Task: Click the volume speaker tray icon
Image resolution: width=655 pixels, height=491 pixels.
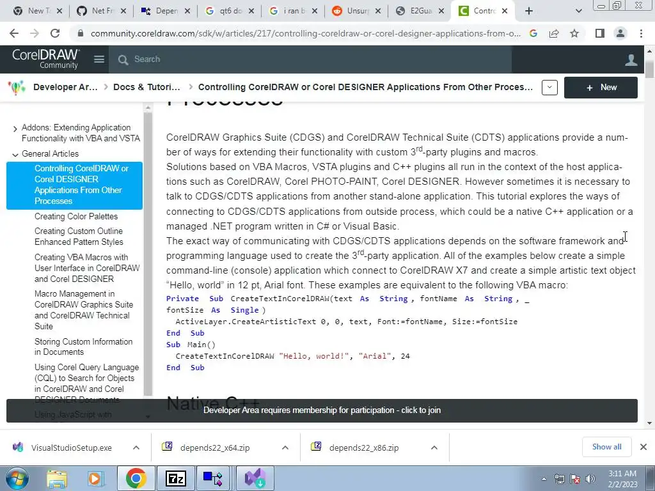Action: click(x=590, y=479)
